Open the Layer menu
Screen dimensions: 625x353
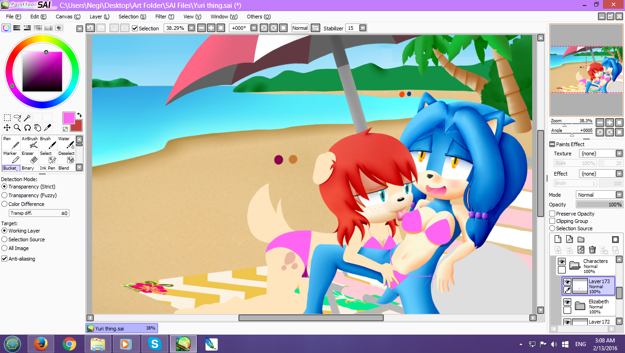pos(99,17)
